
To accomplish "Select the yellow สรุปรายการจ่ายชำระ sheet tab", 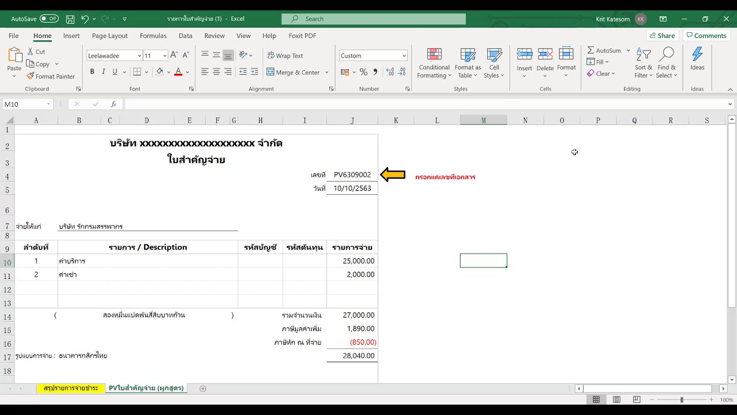I will pyautogui.click(x=71, y=388).
